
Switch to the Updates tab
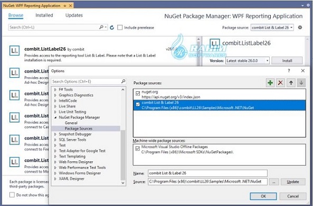click(74, 15)
